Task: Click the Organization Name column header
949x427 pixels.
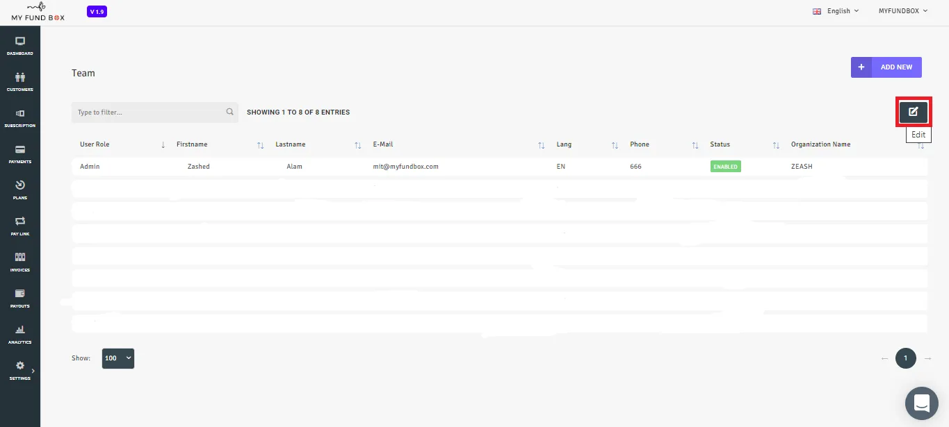Action: point(820,144)
